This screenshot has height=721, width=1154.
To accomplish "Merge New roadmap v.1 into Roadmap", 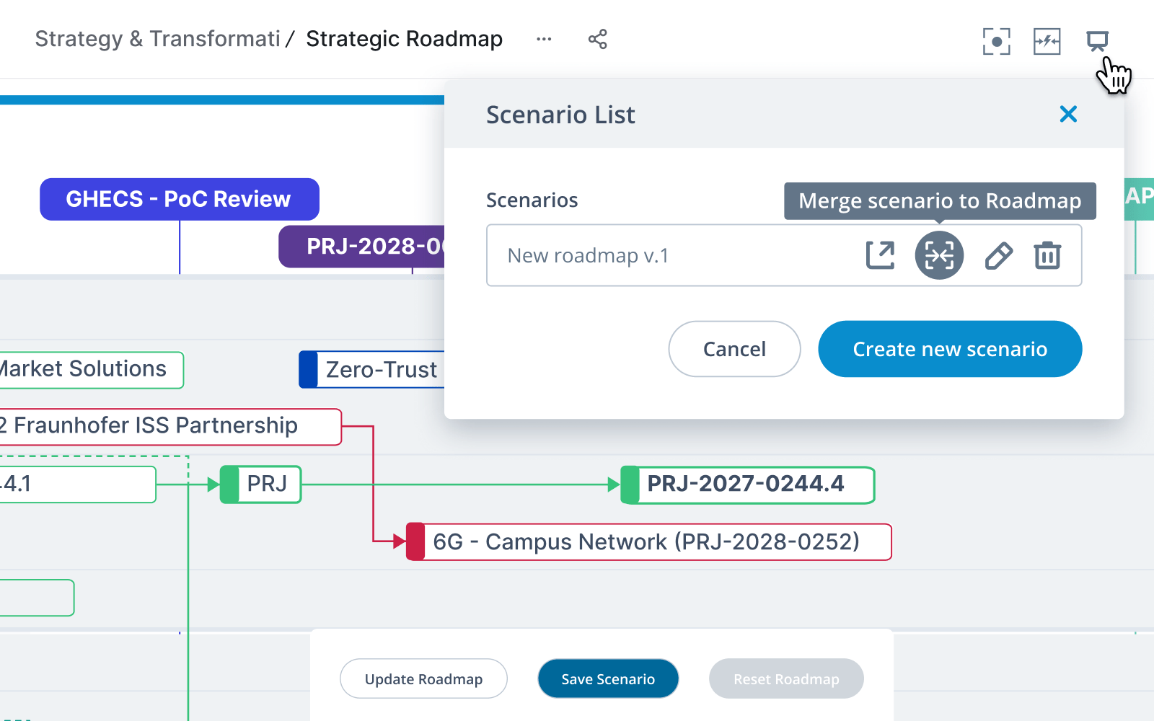I will click(x=939, y=255).
